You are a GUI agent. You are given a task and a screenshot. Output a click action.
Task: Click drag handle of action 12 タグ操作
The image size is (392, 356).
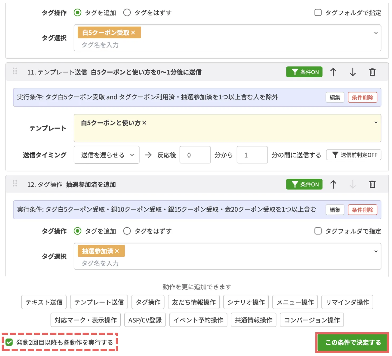15,183
